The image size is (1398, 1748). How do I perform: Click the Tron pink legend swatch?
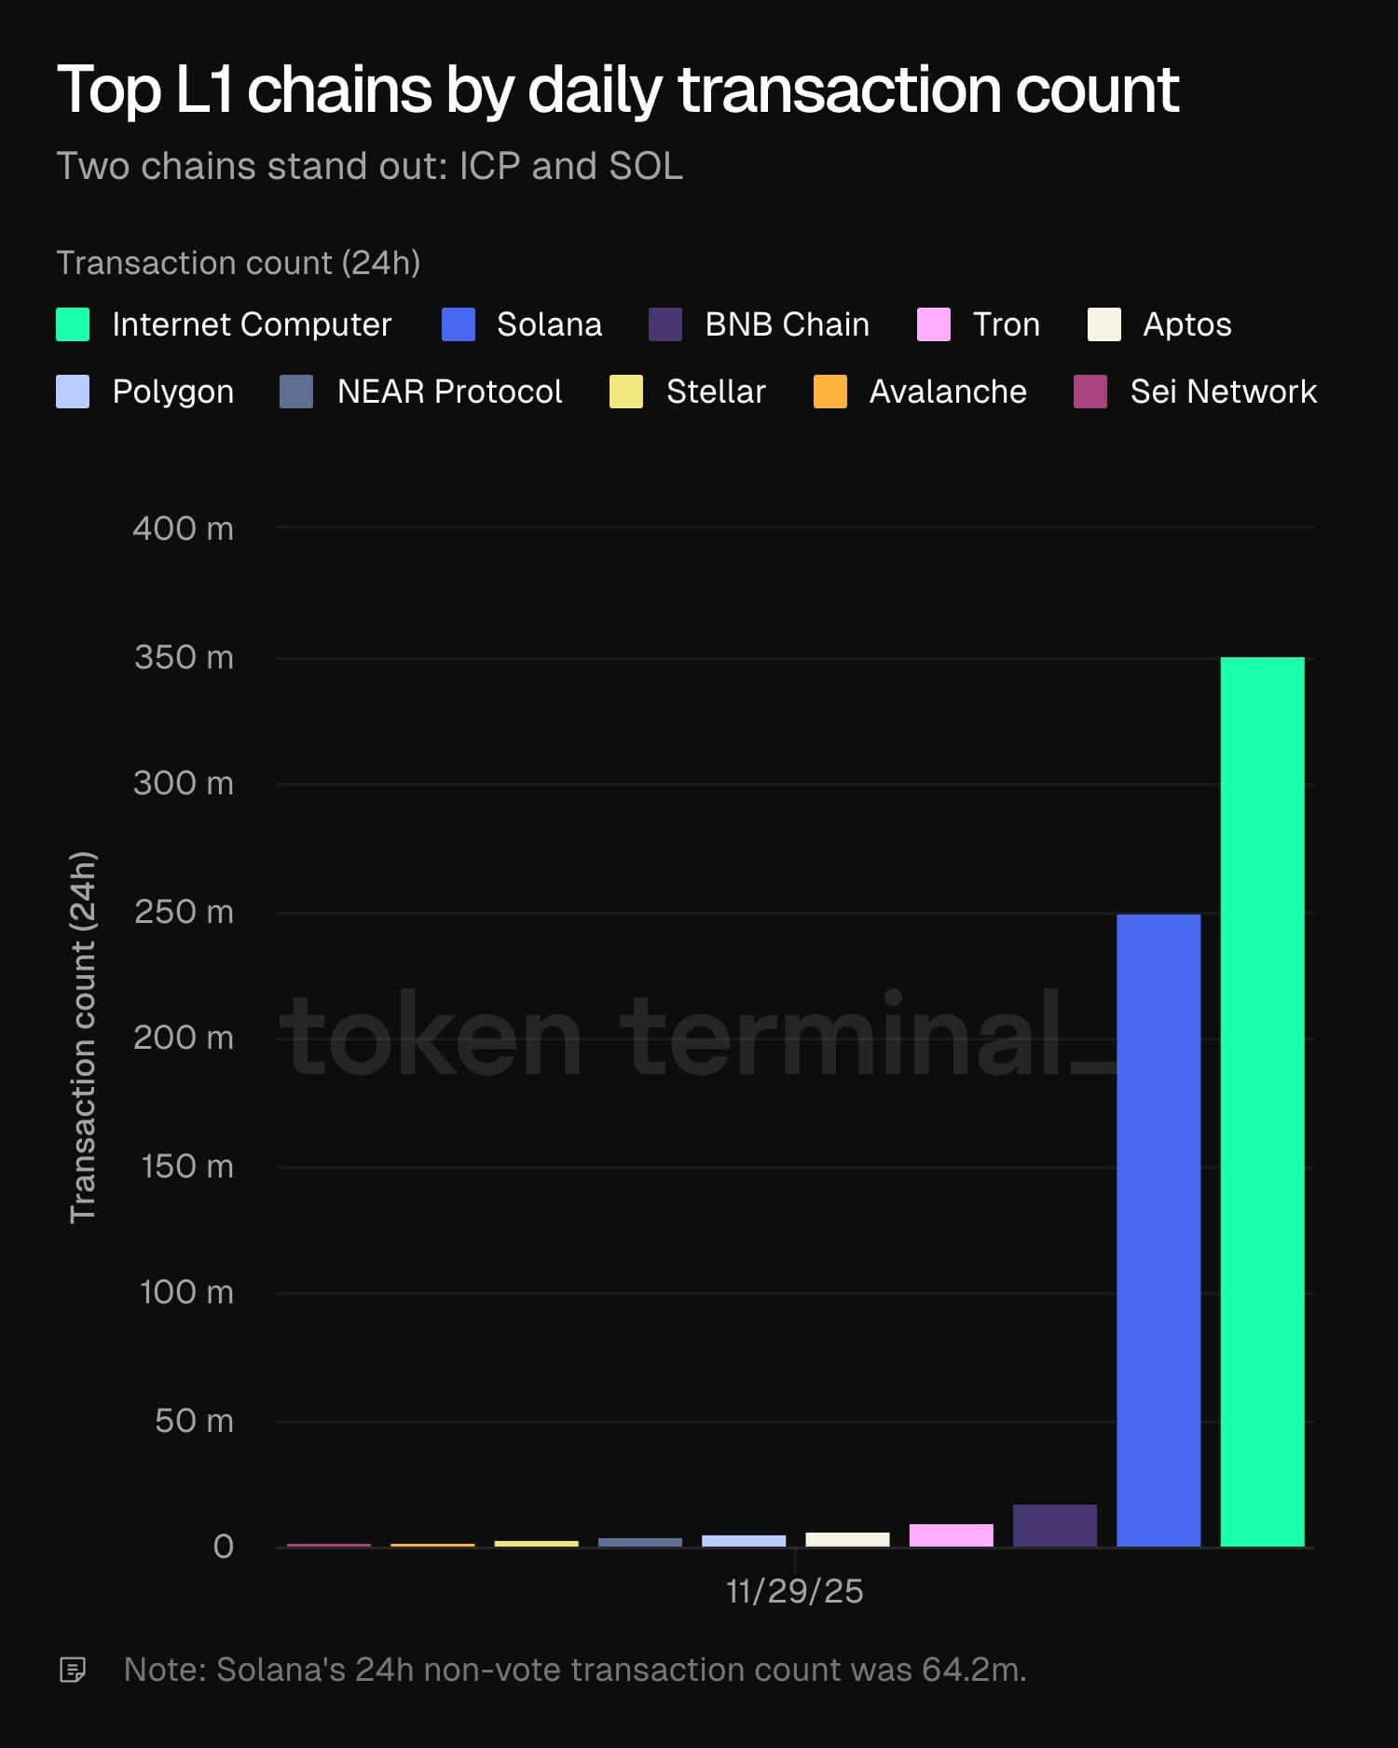click(x=934, y=324)
